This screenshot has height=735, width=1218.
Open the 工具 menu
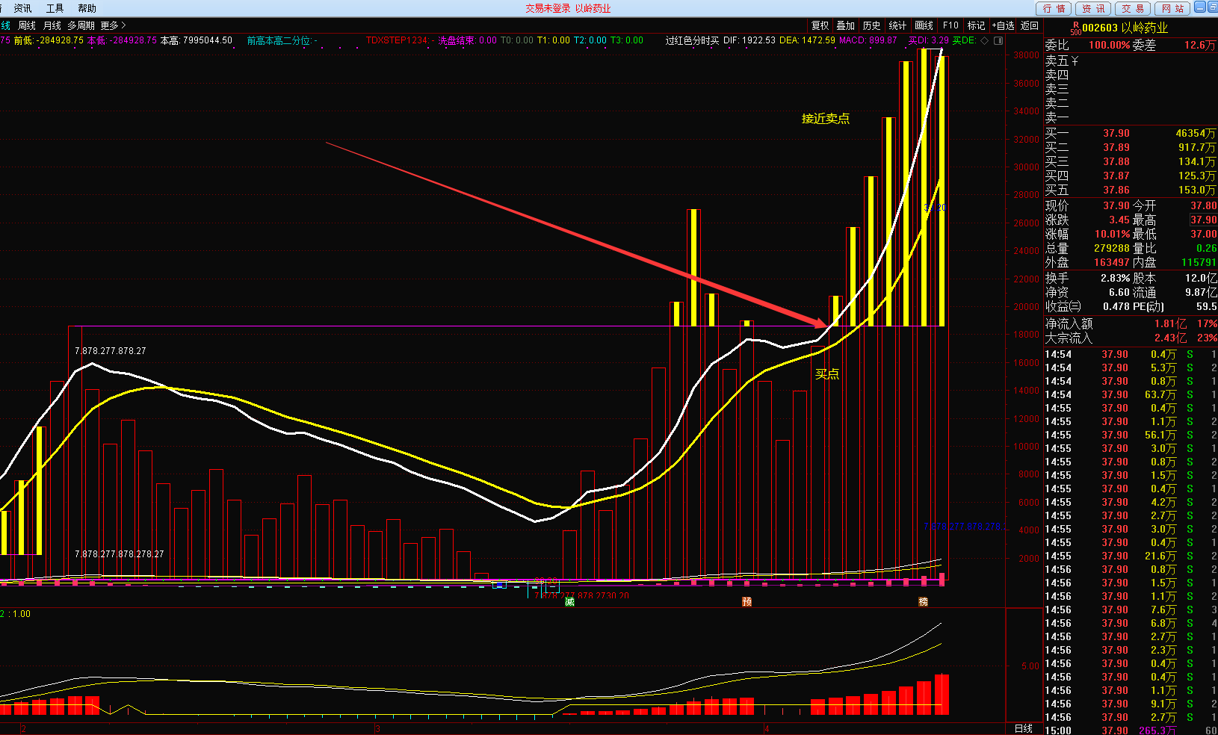click(x=55, y=8)
